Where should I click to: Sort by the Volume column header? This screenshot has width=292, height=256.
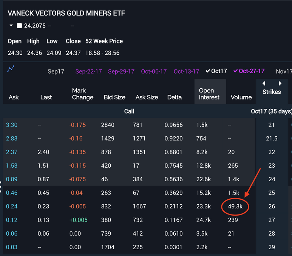click(x=241, y=97)
